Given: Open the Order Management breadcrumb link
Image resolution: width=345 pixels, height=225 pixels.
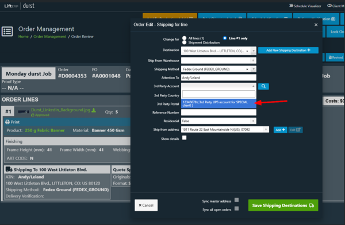Looking at the screenshot, I should 49,37.
